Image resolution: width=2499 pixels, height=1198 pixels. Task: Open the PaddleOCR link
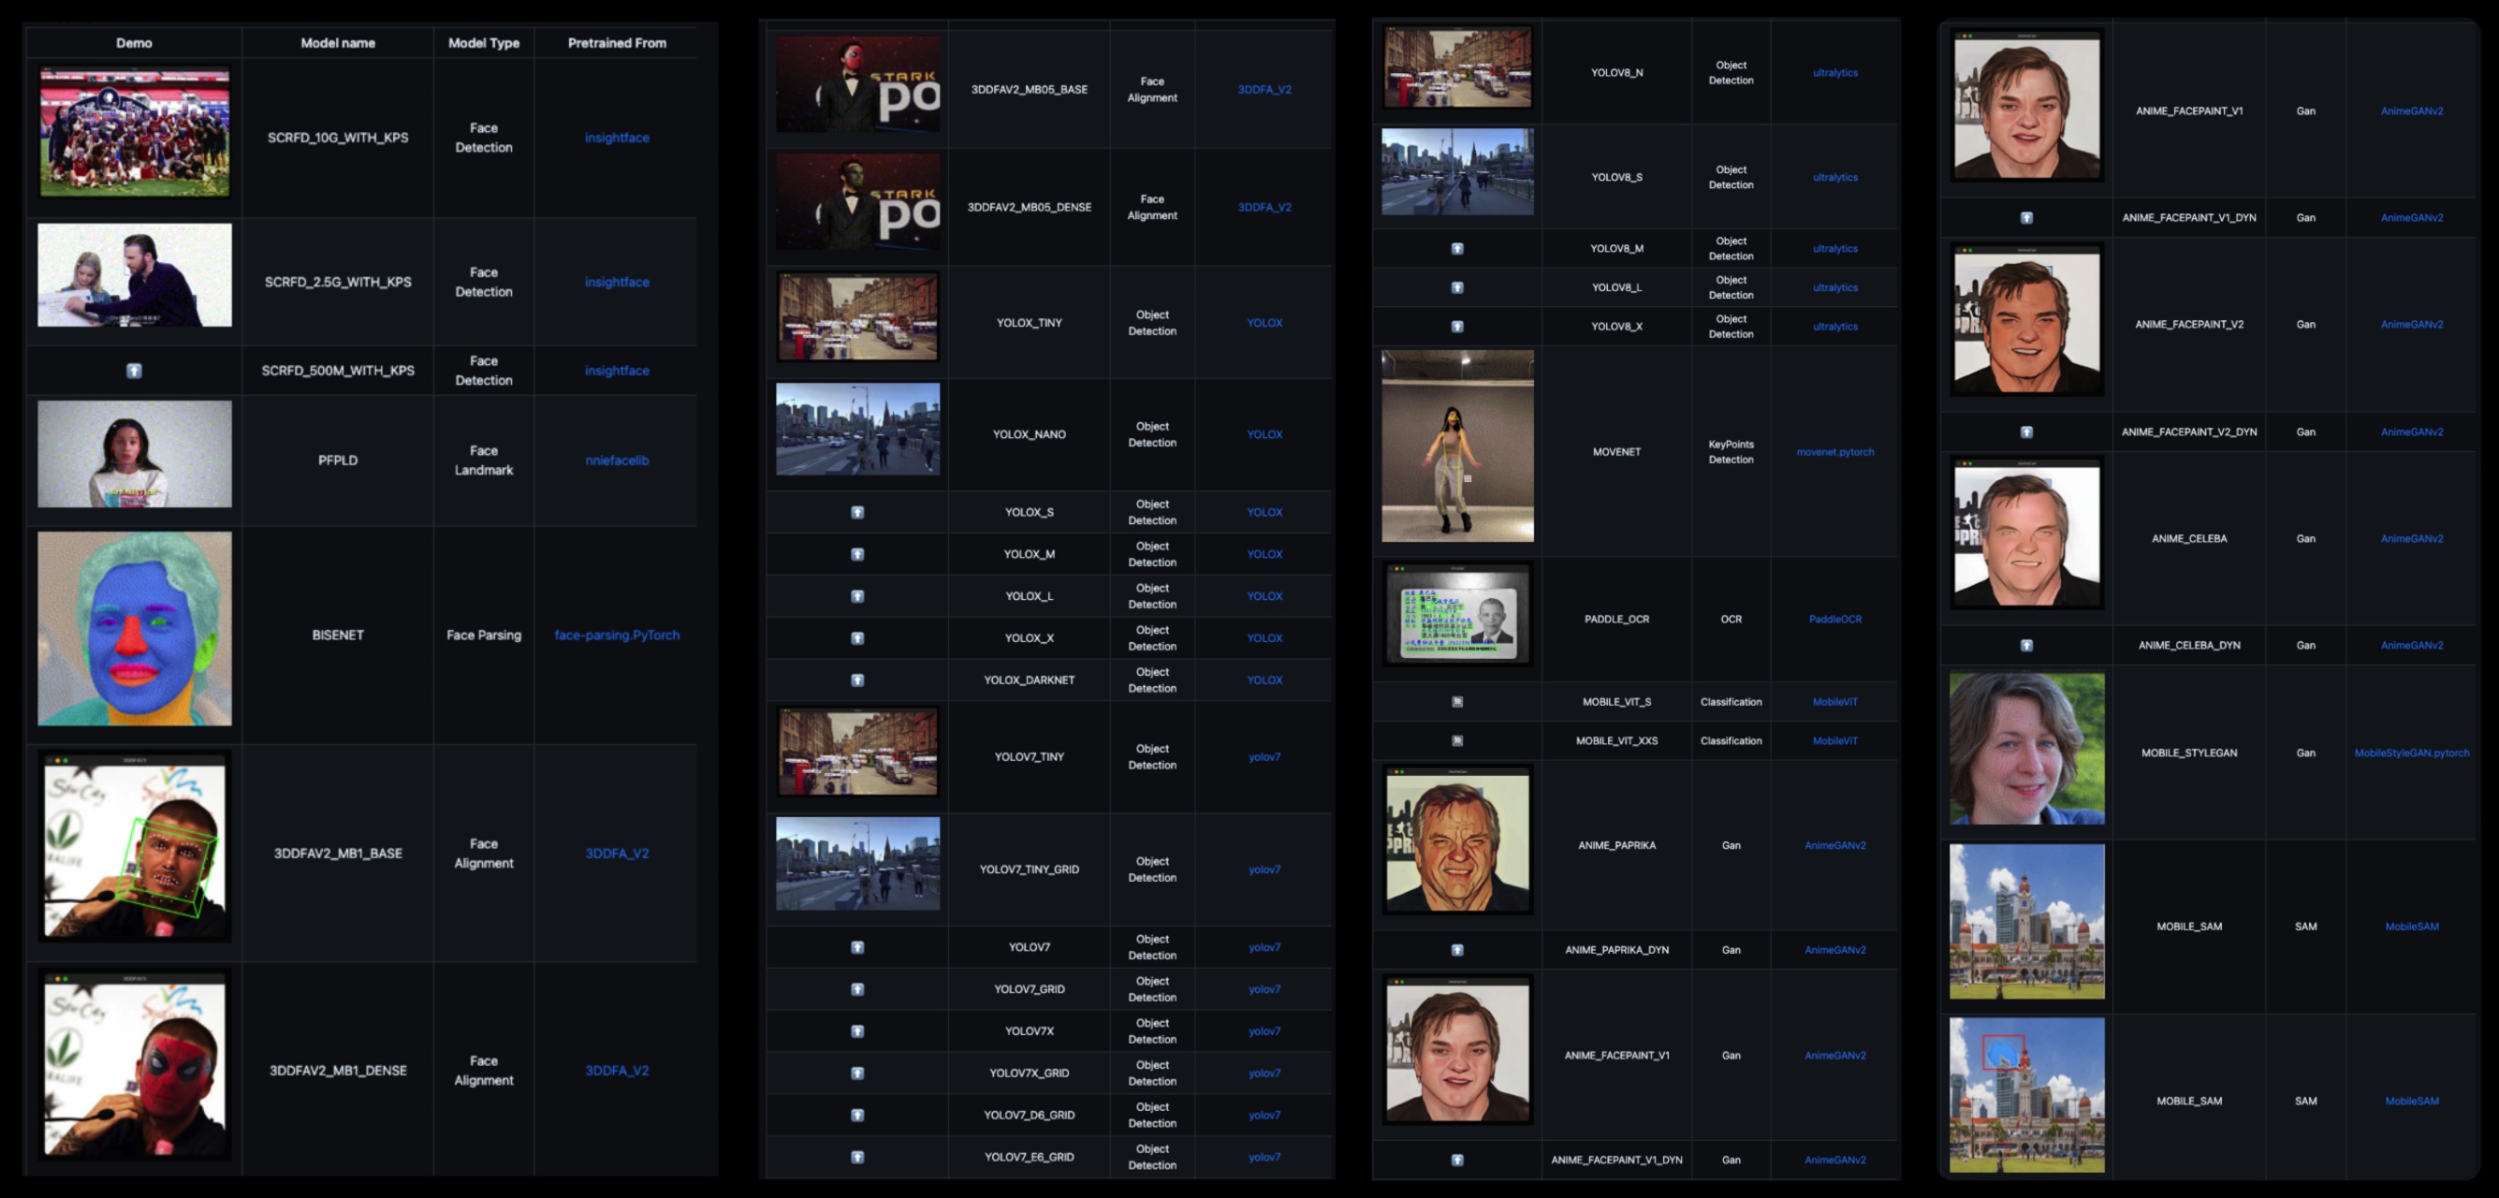click(1834, 619)
